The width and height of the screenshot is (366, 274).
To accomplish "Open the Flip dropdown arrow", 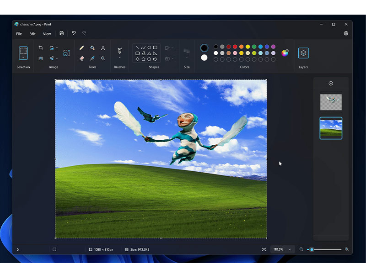I will 57,58.
